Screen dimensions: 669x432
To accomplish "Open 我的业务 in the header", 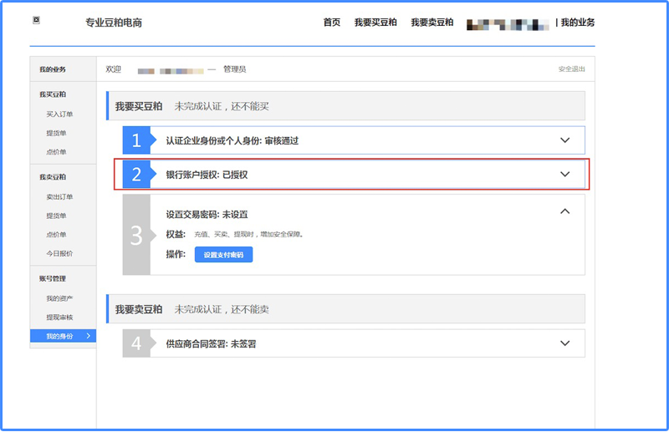I will point(578,23).
